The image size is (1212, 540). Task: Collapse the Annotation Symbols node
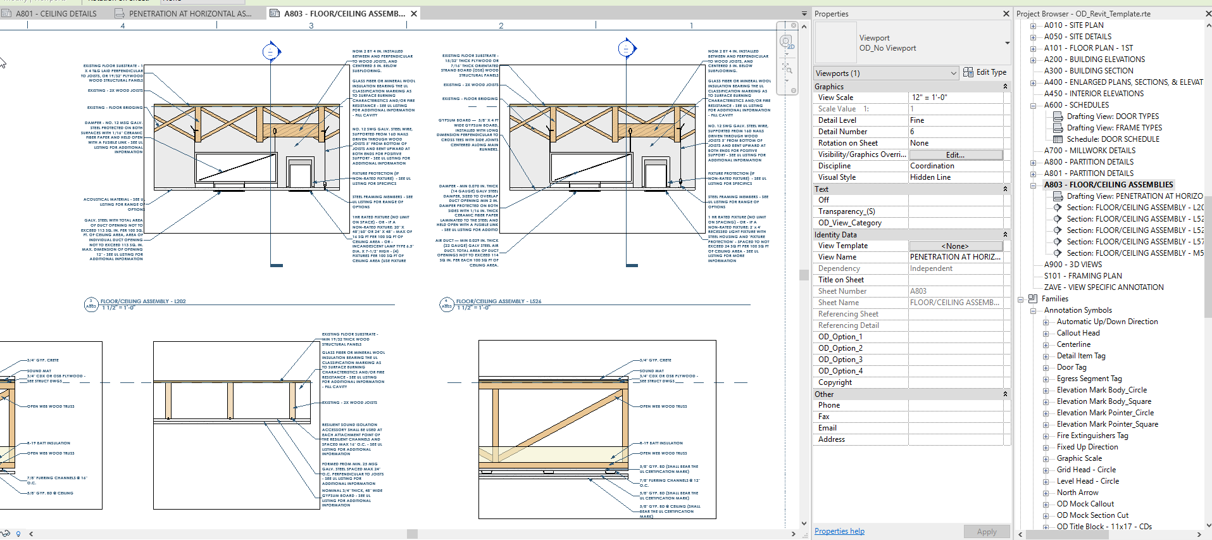coord(1033,311)
